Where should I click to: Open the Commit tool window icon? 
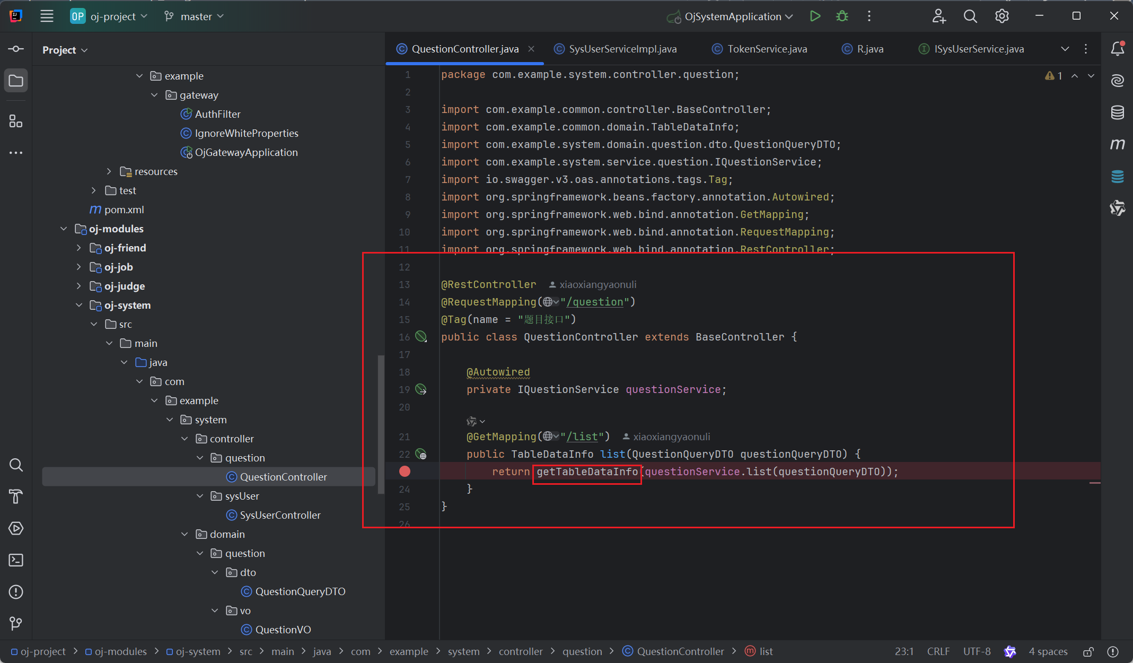[x=16, y=49]
